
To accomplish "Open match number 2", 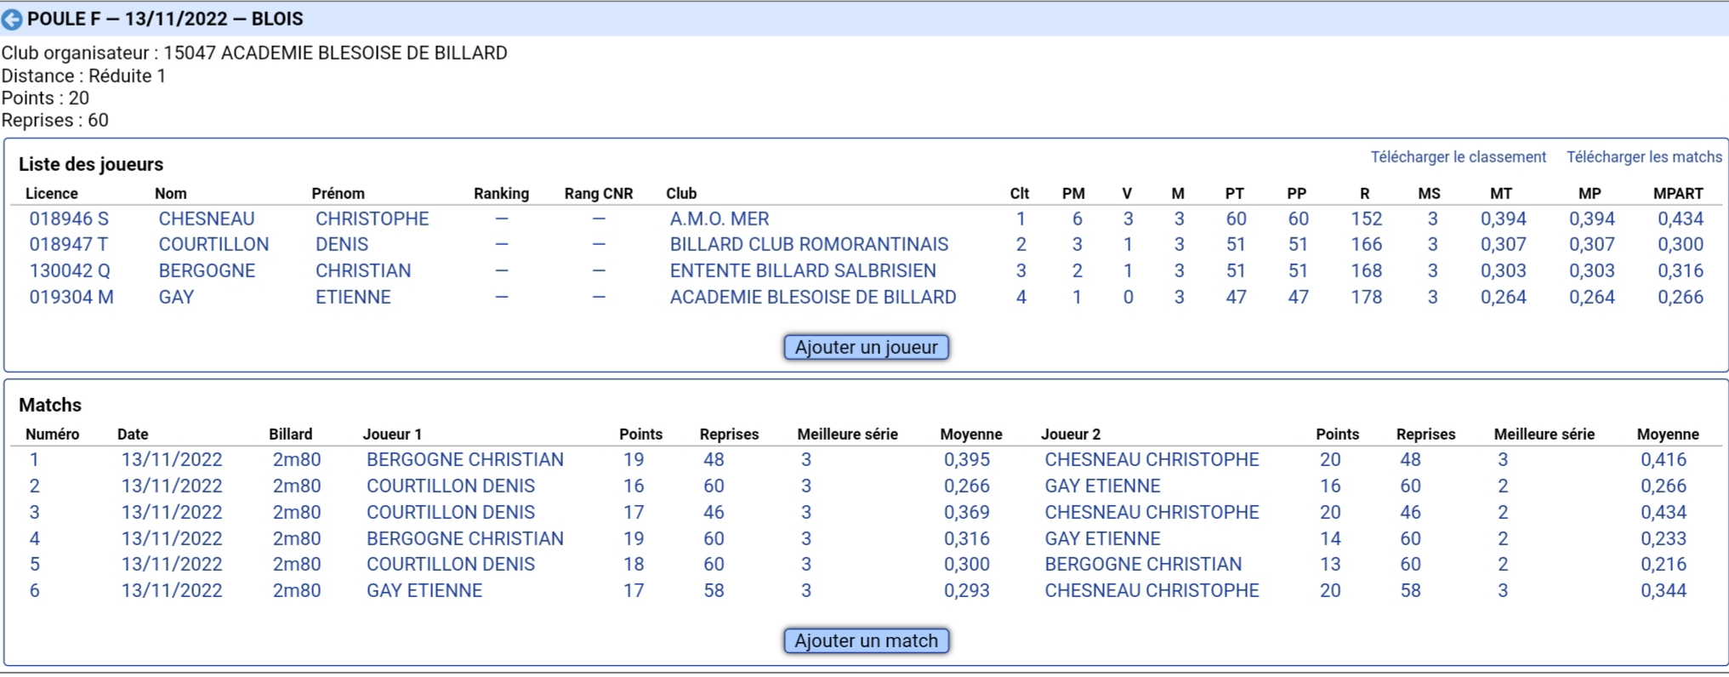I will click(34, 486).
